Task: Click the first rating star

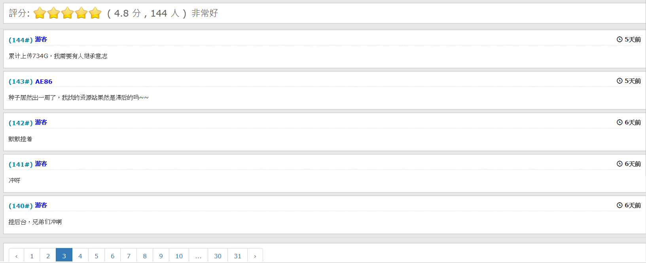Action: [40, 13]
